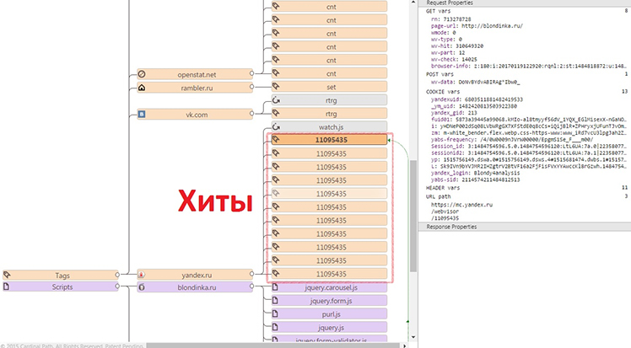Click file icon of purl.js node
Viewport: 631px width, 348px height.
[x=275, y=313]
